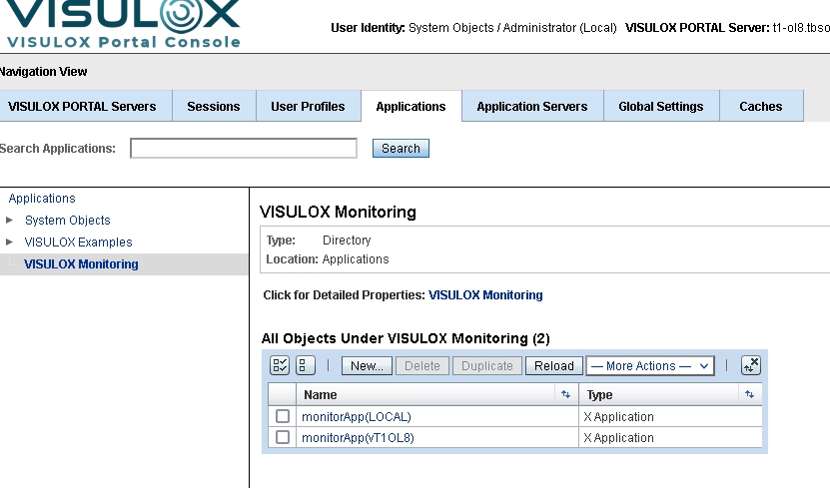The image size is (830, 488).
Task: Switch to the Sessions tab
Action: coord(214,107)
